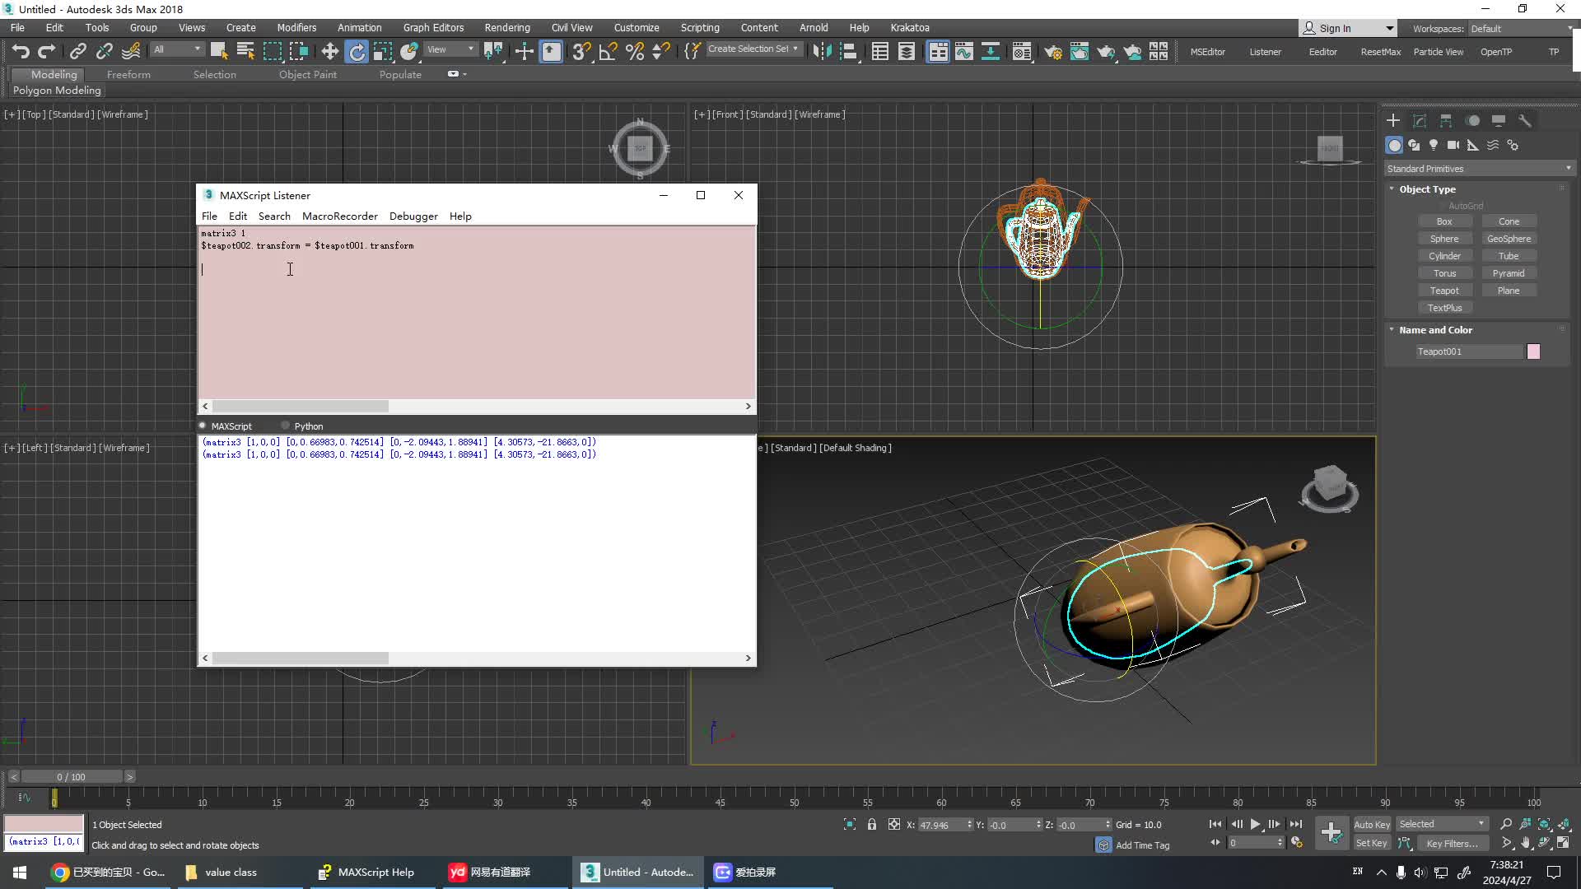Click the Particle View toolbar button
The width and height of the screenshot is (1581, 889).
point(1439,52)
